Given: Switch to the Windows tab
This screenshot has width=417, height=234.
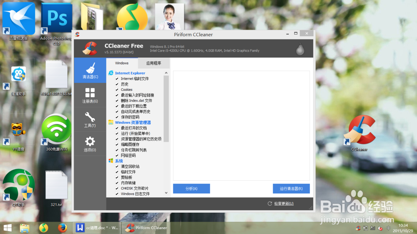Looking at the screenshot, I should (x=122, y=63).
